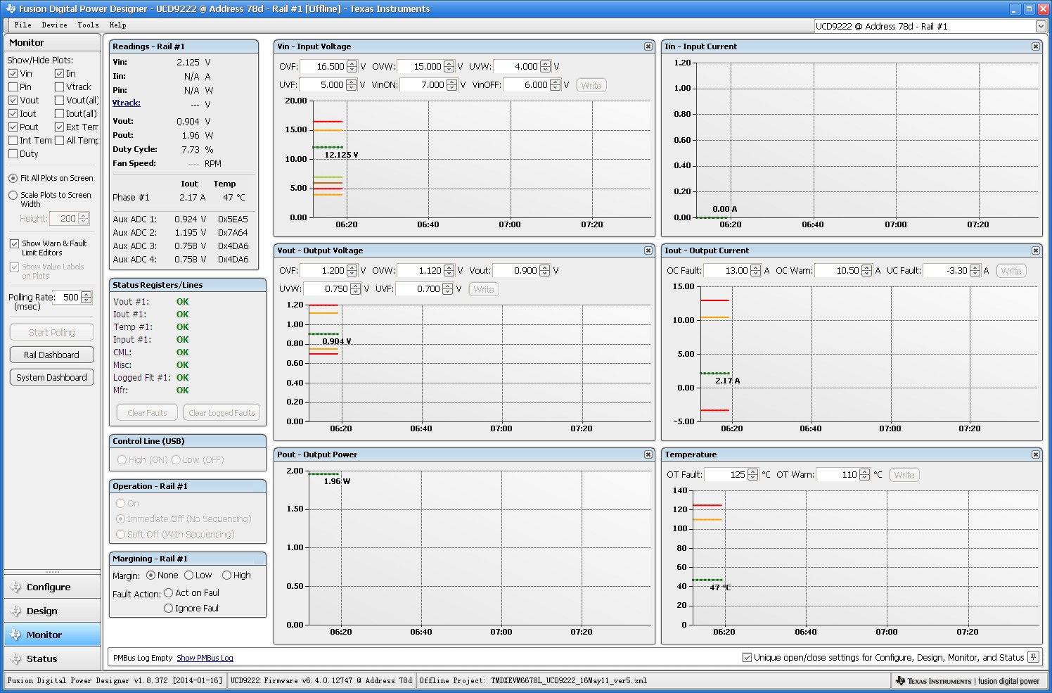Open the Tools menu
Viewport: 1052px width, 693px height.
(x=88, y=25)
